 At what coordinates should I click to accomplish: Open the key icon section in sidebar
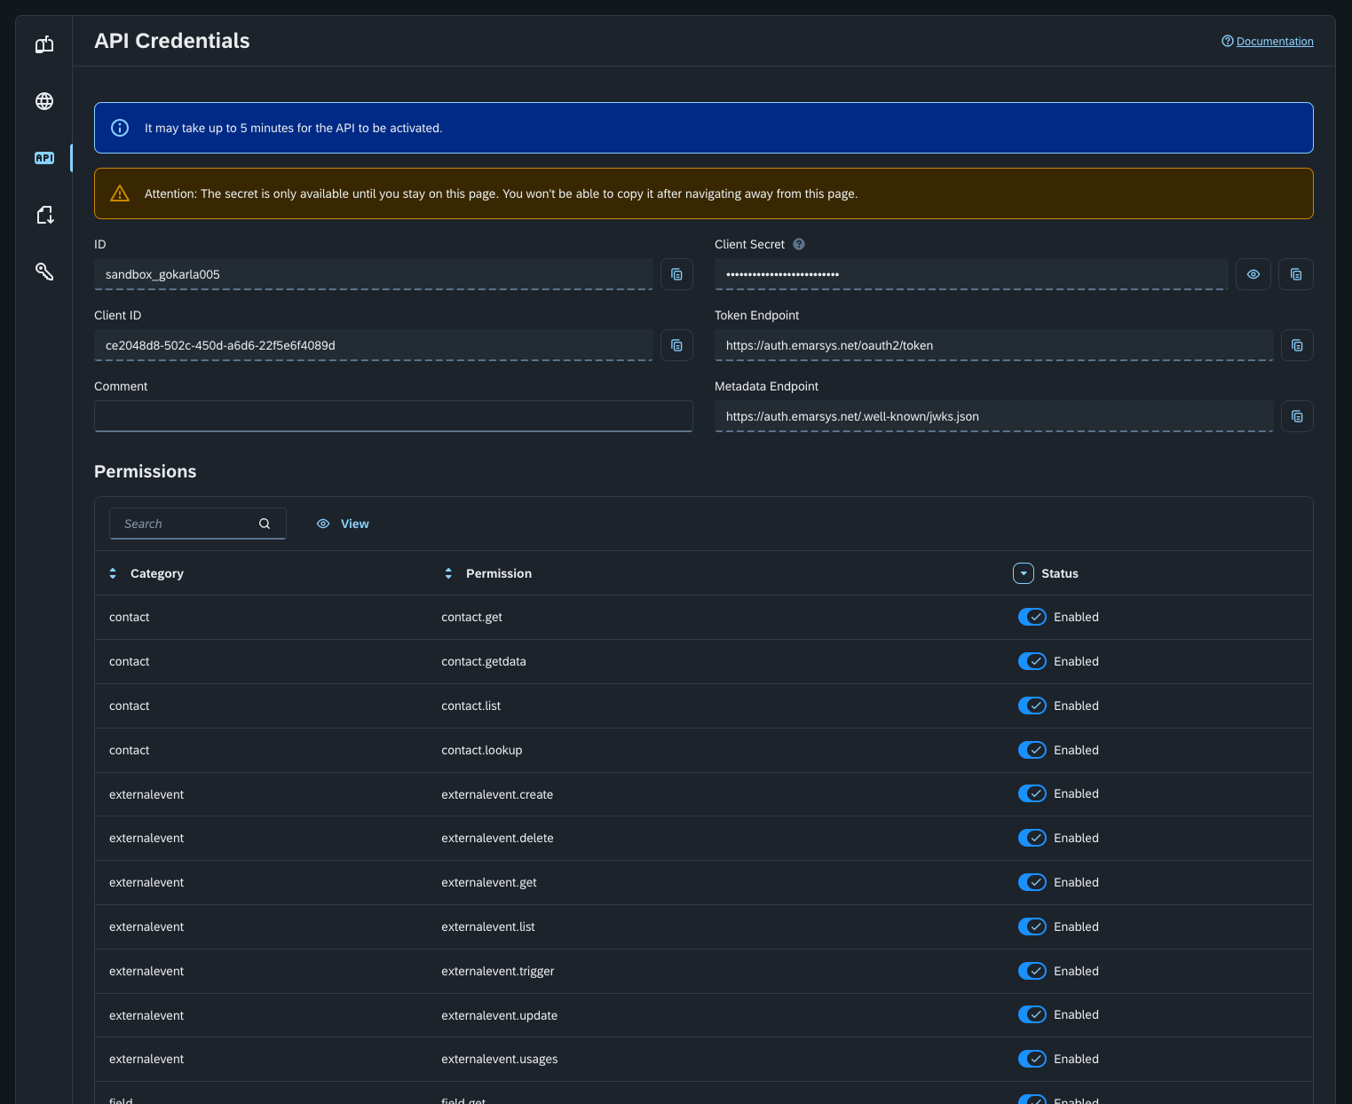pos(44,272)
